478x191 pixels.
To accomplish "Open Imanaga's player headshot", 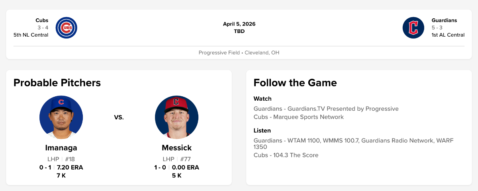I will (x=61, y=117).
